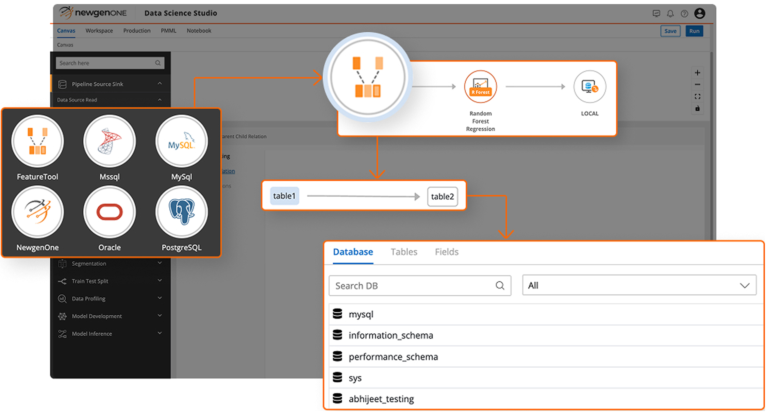This screenshot has height=415, width=766.
Task: Click the Save button
Action: click(670, 31)
